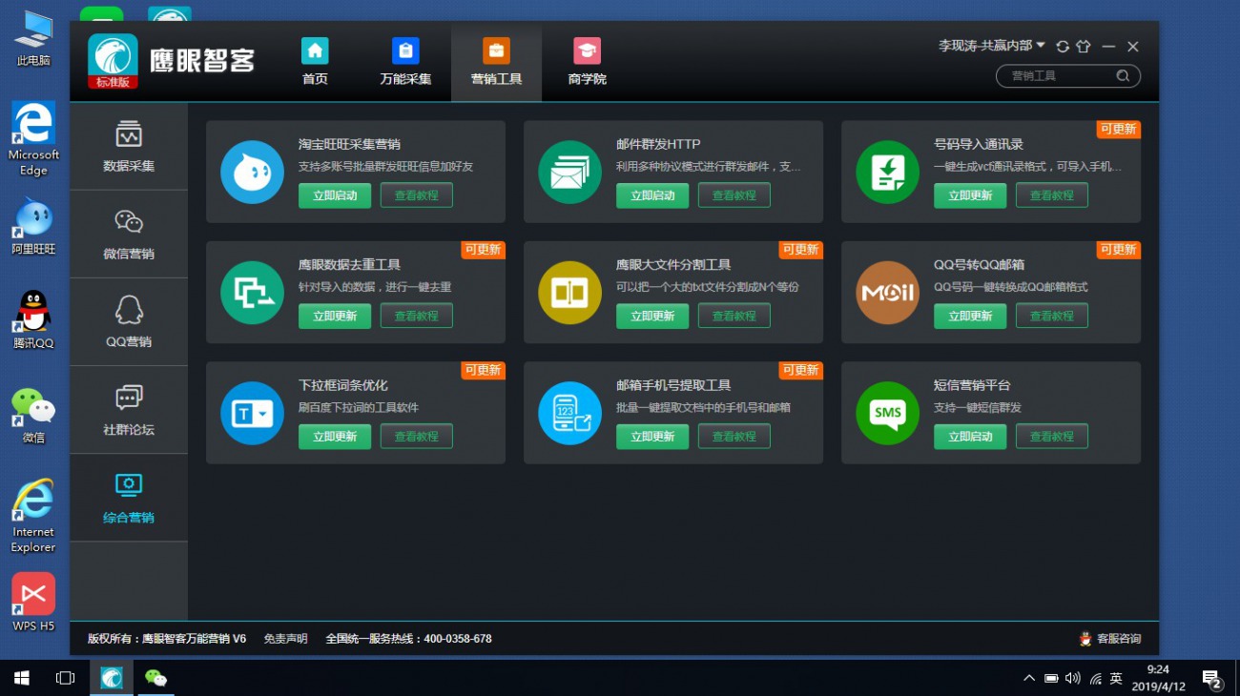The width and height of the screenshot is (1240, 696).
Task: Open the Windows Start menu
Action: 21,678
